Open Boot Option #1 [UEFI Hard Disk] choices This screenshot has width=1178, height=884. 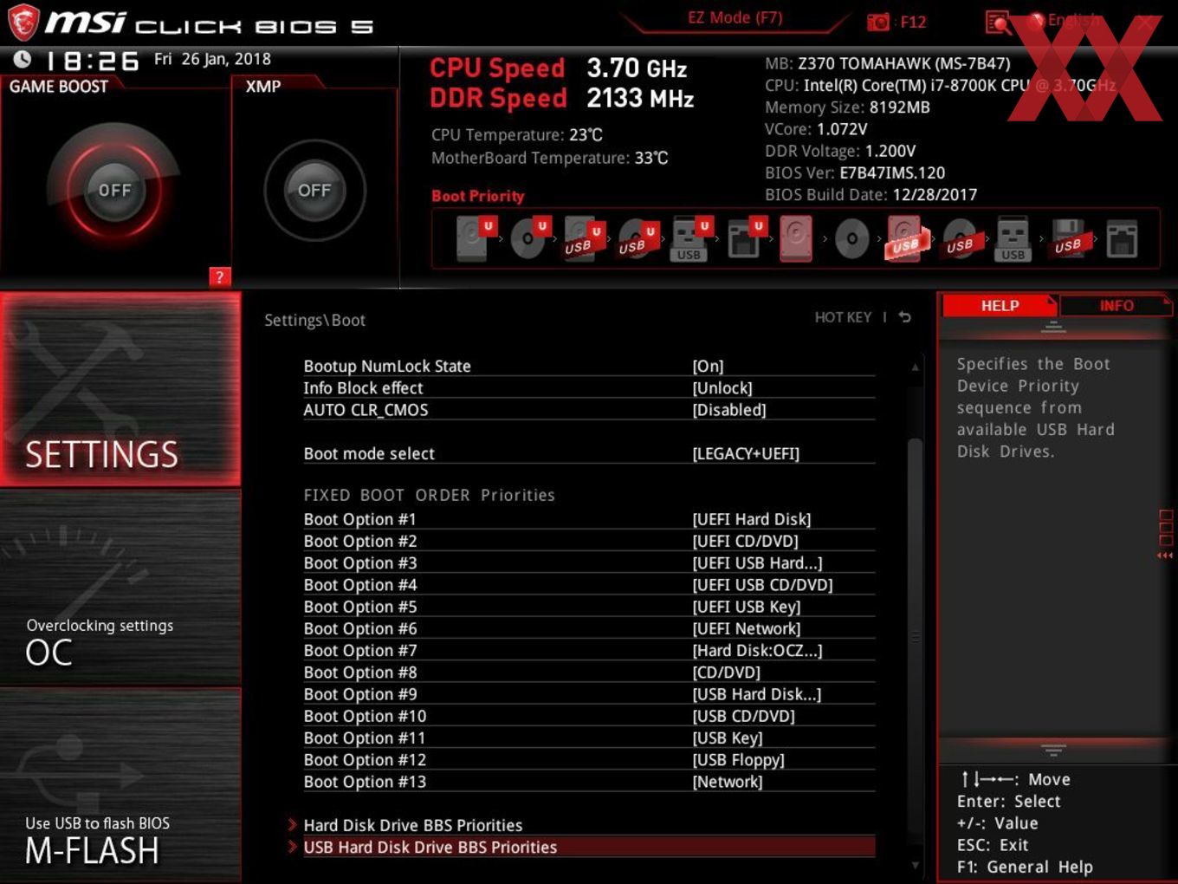point(752,519)
